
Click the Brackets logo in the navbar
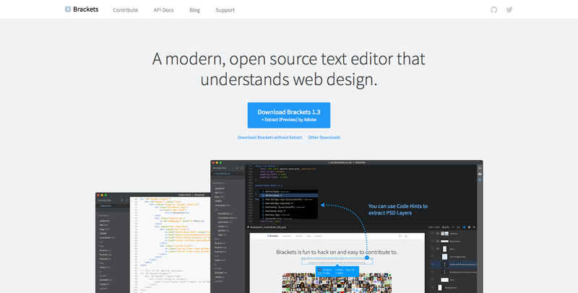click(x=82, y=9)
